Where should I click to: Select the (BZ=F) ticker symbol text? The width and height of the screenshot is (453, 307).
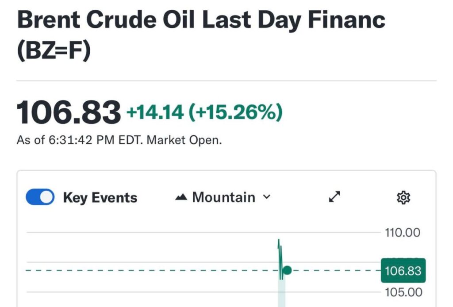[x=54, y=51]
